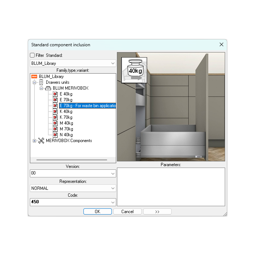The height and width of the screenshot is (255, 255).
Task: Expand the MERIVOBOX Components tree node
Action: point(34,141)
